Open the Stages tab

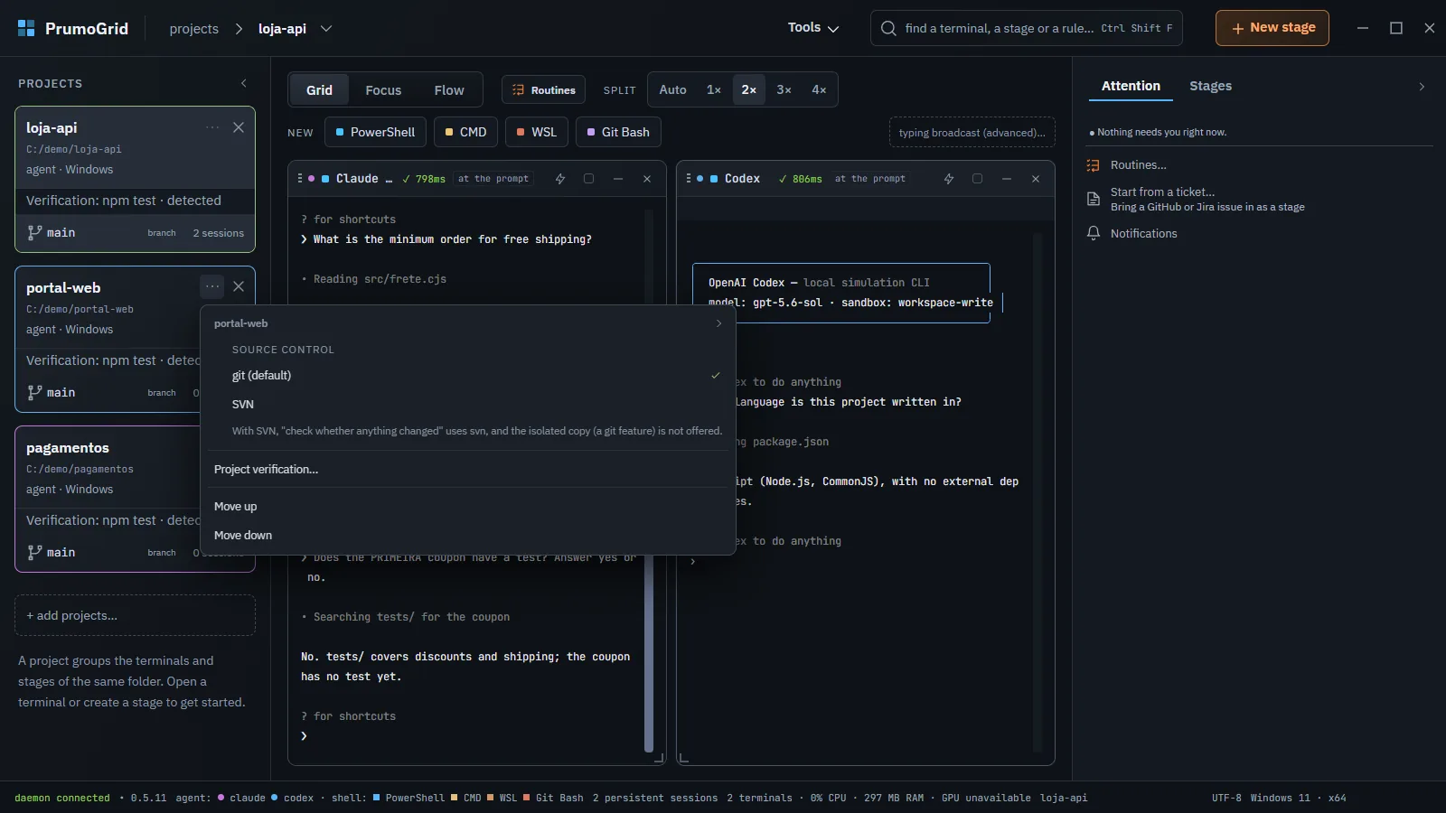pos(1210,86)
